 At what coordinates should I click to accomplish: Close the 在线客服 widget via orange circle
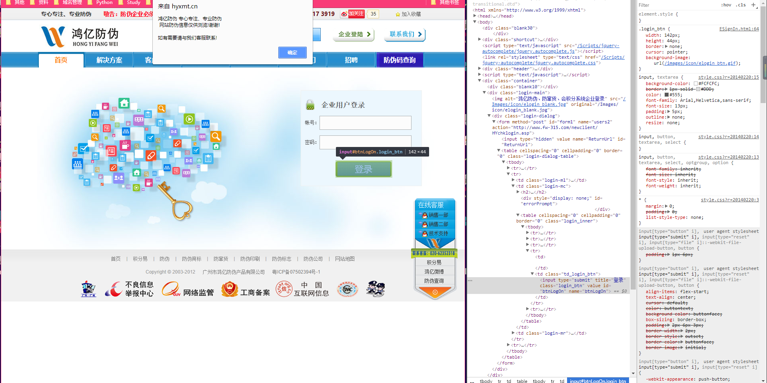point(435,292)
